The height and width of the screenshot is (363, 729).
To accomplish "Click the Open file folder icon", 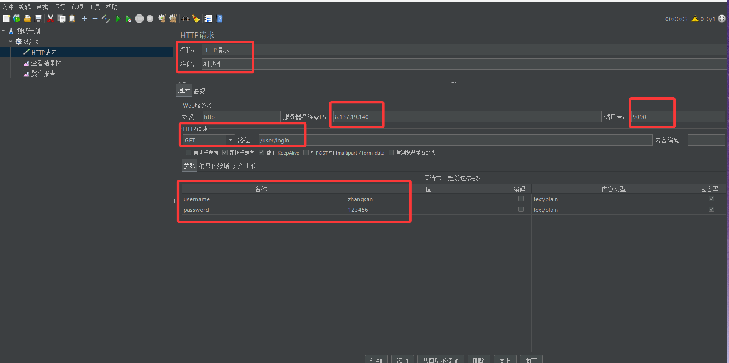I will 27,19.
